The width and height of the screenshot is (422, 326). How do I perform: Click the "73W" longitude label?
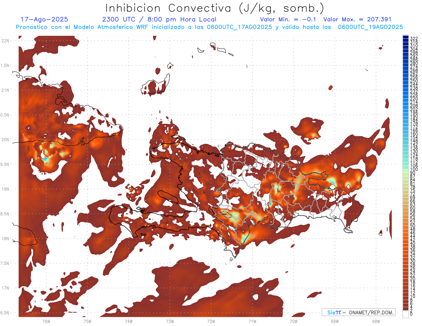pyautogui.click(x=170, y=321)
